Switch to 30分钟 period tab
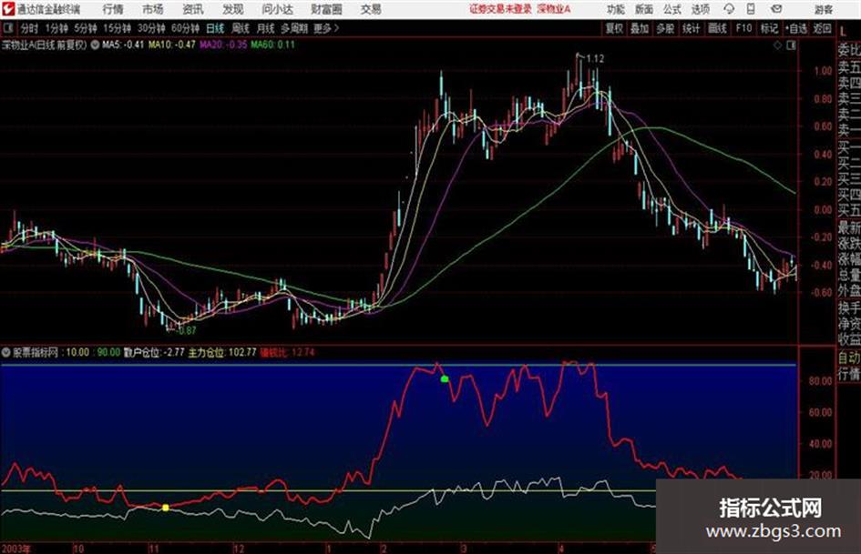861x554 pixels. point(151,28)
